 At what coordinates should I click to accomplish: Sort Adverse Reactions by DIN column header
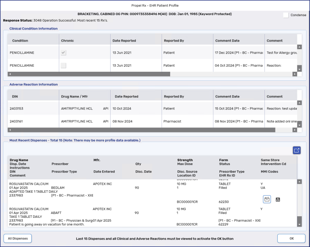(x=15, y=97)
